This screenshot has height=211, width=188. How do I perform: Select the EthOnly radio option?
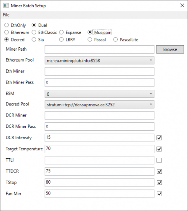(15, 25)
